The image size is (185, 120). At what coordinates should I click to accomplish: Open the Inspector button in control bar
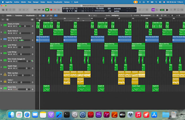point(7,10)
